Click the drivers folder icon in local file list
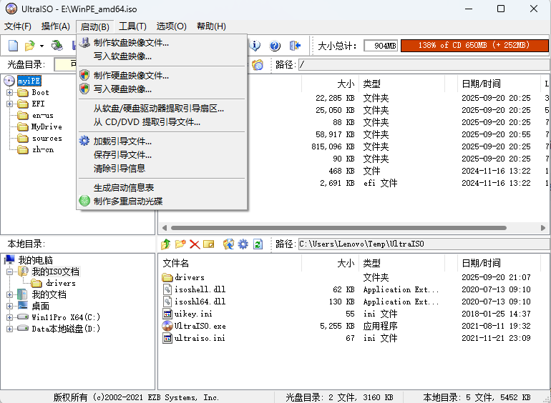 [167, 277]
